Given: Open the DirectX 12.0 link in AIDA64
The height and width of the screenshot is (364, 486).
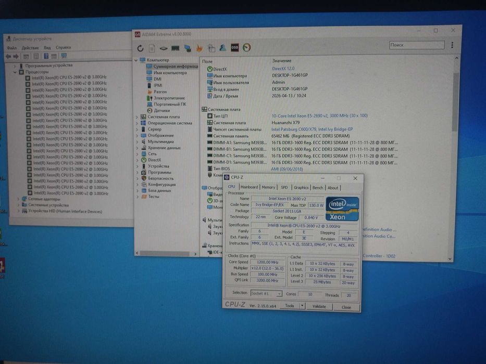Looking at the screenshot, I should (283, 69).
